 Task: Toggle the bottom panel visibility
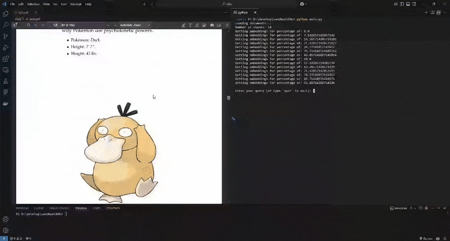408,4
